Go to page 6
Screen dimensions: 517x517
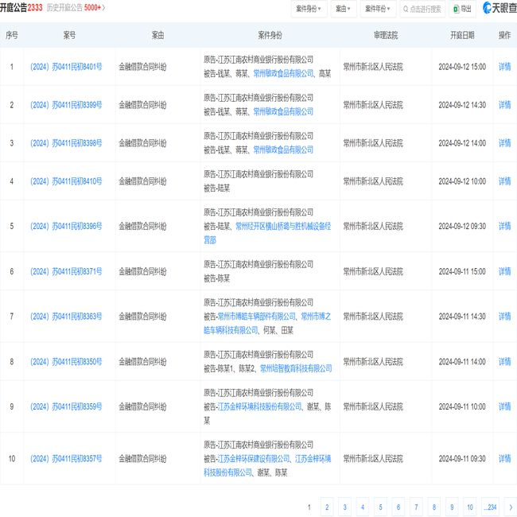pyautogui.click(x=398, y=507)
